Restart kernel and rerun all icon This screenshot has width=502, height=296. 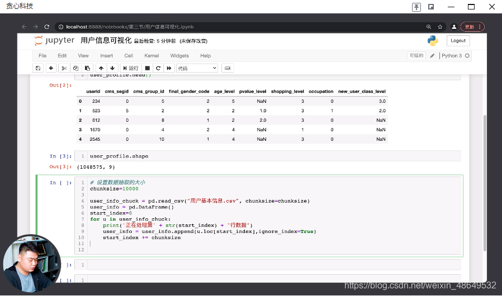coord(169,68)
